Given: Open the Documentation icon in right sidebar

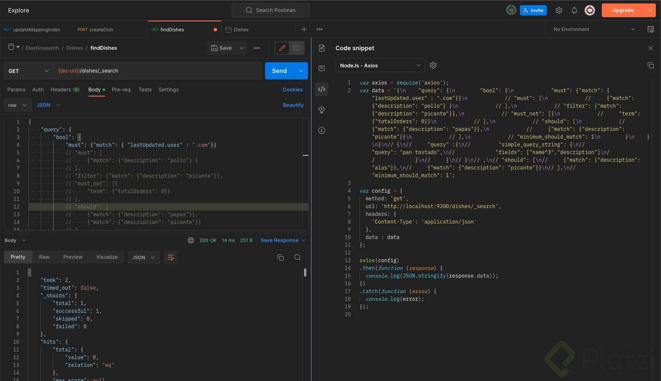Looking at the screenshot, I should coord(322,48).
